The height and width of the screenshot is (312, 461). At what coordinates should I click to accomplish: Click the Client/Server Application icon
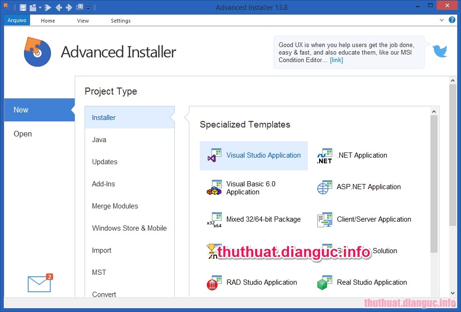[x=325, y=220]
